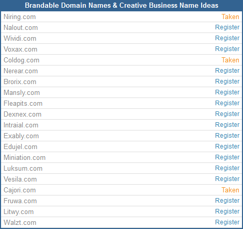Click Register beside Walzt.com
This screenshot has height=229, width=243.
[227, 222]
